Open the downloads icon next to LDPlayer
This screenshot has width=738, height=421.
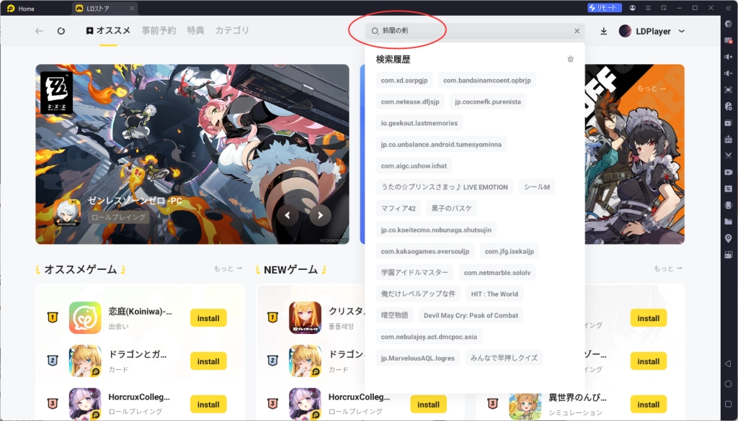[603, 31]
